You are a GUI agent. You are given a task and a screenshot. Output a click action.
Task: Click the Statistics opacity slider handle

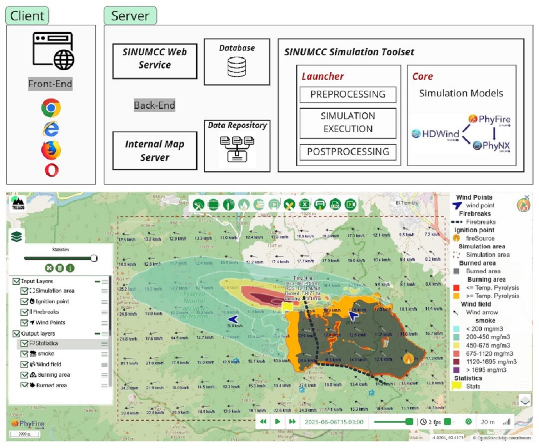pyautogui.click(x=94, y=258)
